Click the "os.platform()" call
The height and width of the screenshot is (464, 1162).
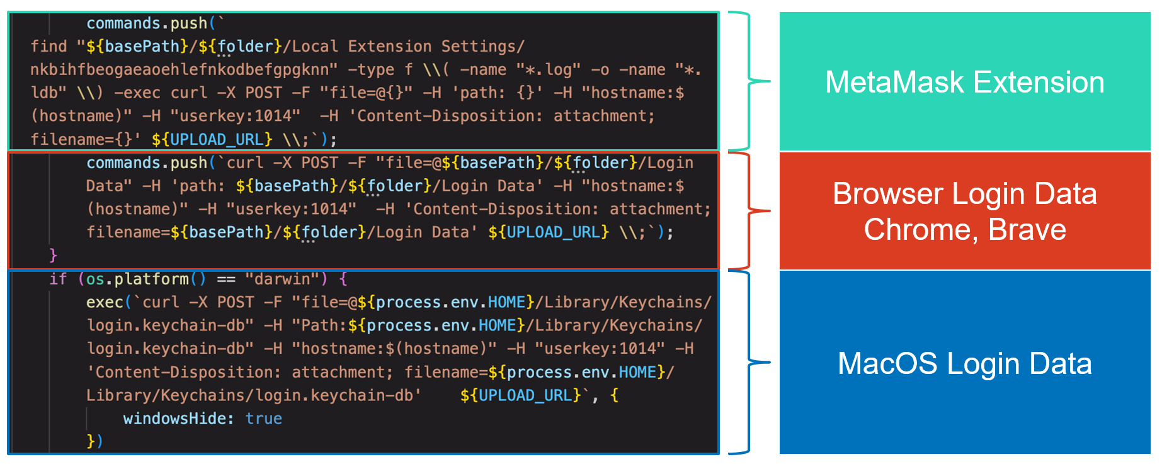click(x=146, y=279)
